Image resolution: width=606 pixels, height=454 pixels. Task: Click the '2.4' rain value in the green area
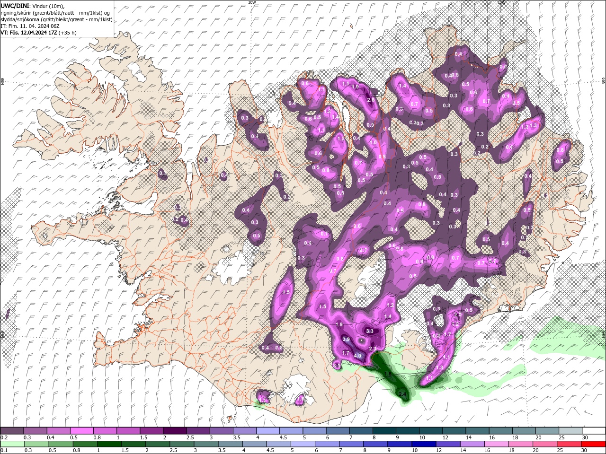[x=403, y=394]
